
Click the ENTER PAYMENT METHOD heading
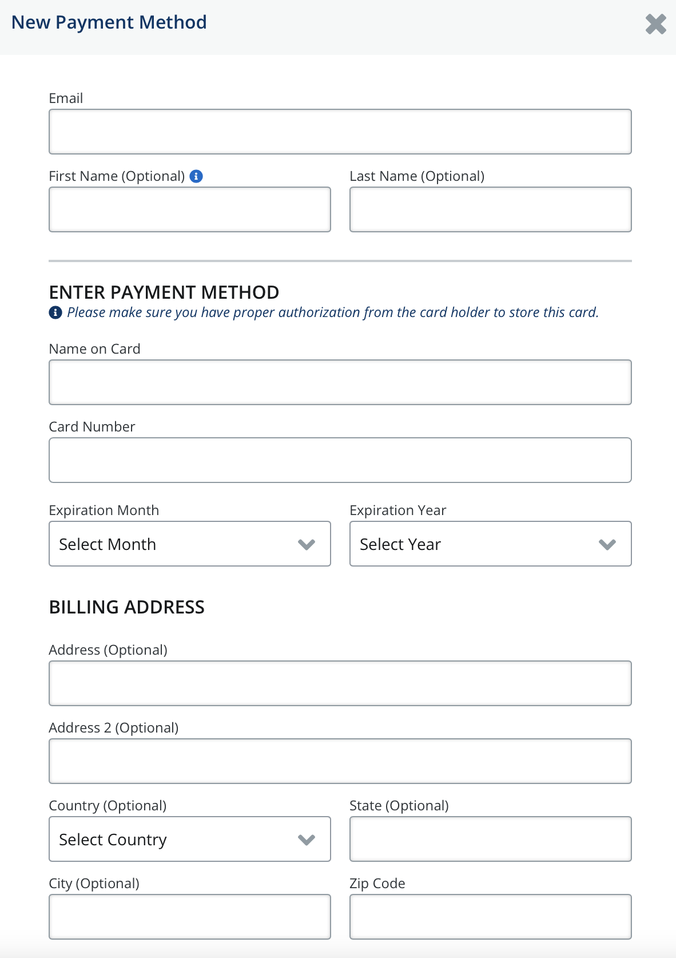(x=164, y=292)
